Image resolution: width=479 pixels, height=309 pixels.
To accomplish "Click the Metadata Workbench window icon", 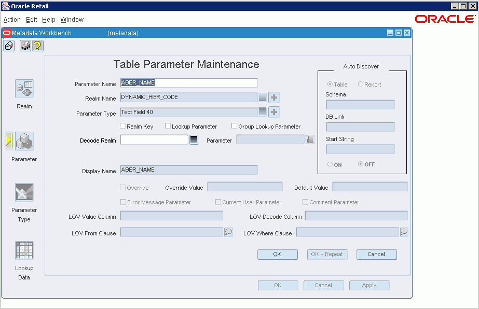I will point(7,33).
